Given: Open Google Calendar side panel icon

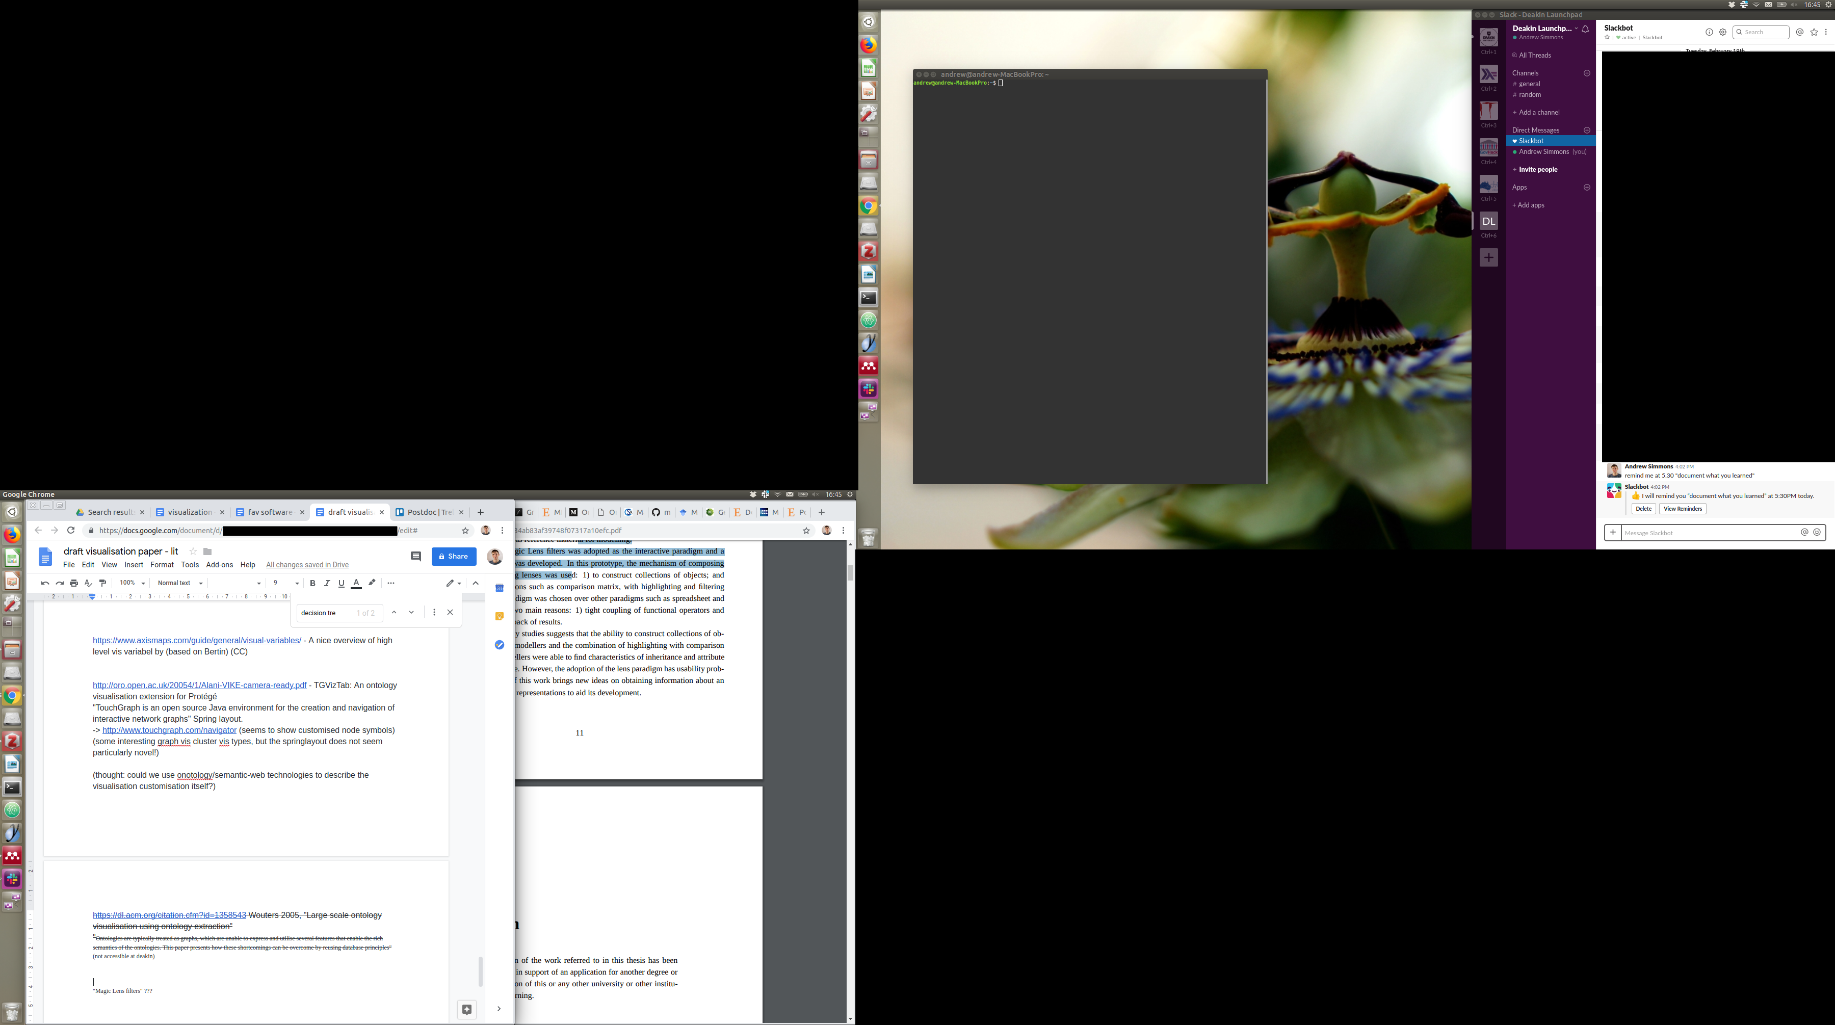Looking at the screenshot, I should coord(500,588).
